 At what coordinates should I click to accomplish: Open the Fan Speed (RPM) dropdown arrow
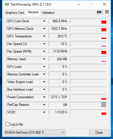tap(44, 51)
